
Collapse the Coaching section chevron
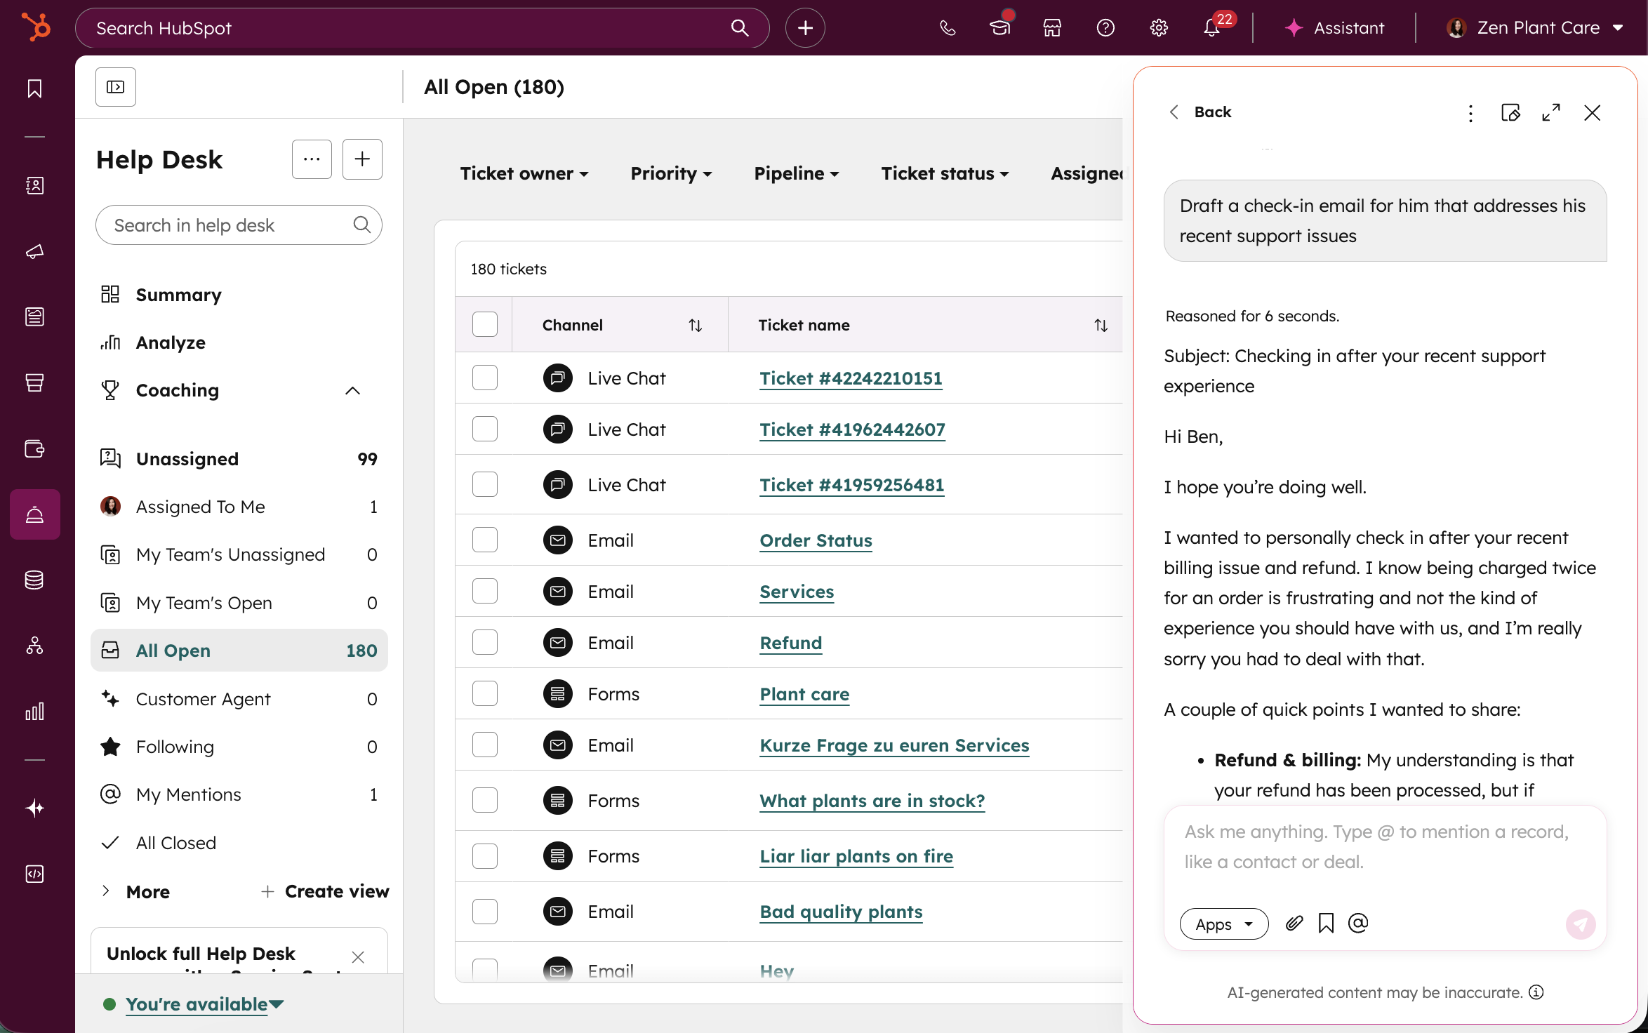[352, 391]
